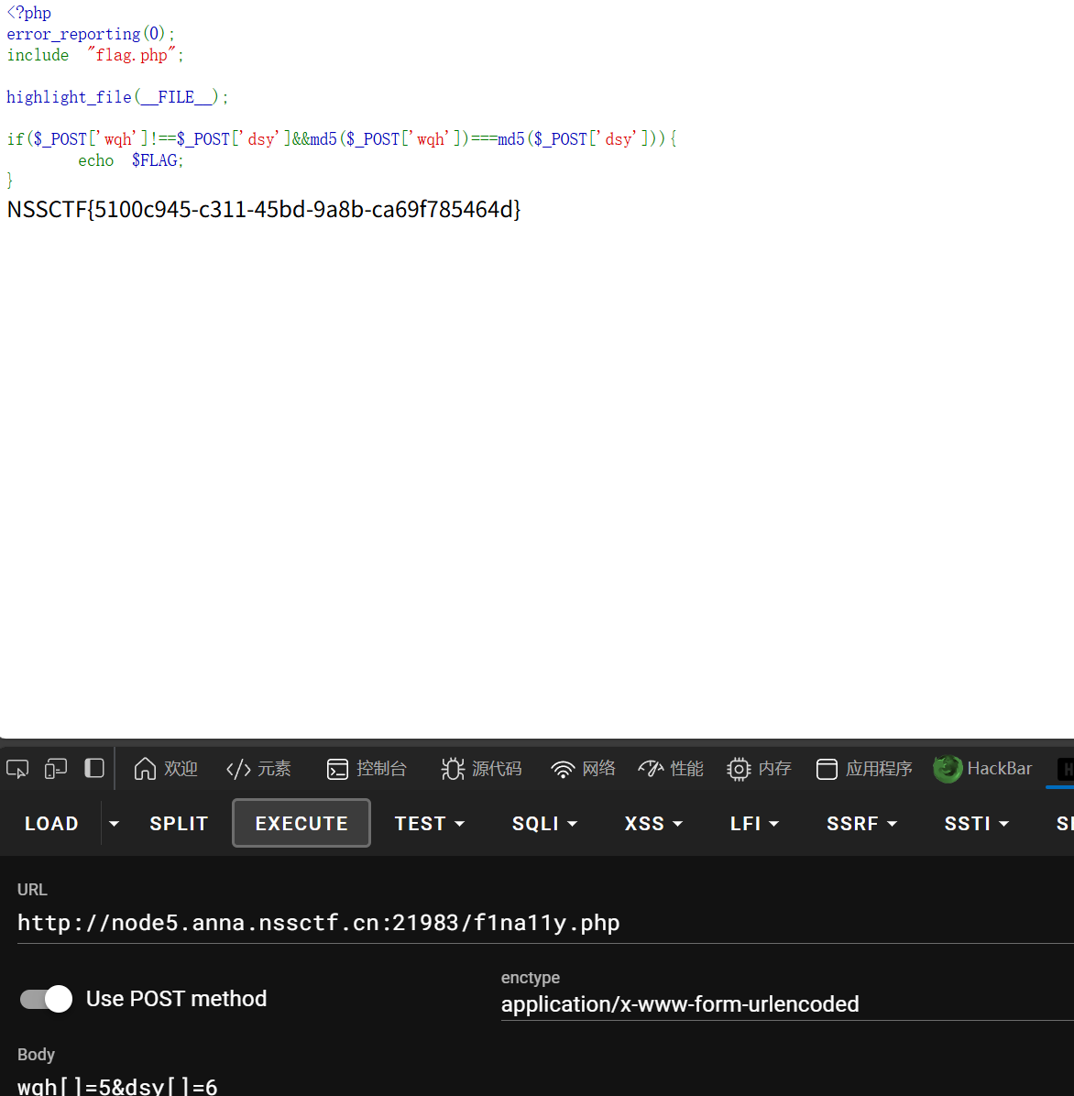The height and width of the screenshot is (1096, 1074).
Task: Click the dock side panel icon
Action: coord(94,768)
